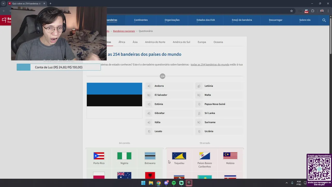Select answer l) Ucrânia
The height and width of the screenshot is (187, 332).
point(219,131)
